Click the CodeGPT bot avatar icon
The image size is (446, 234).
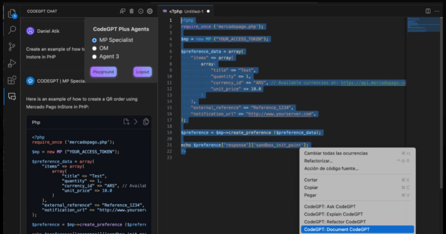pos(30,81)
